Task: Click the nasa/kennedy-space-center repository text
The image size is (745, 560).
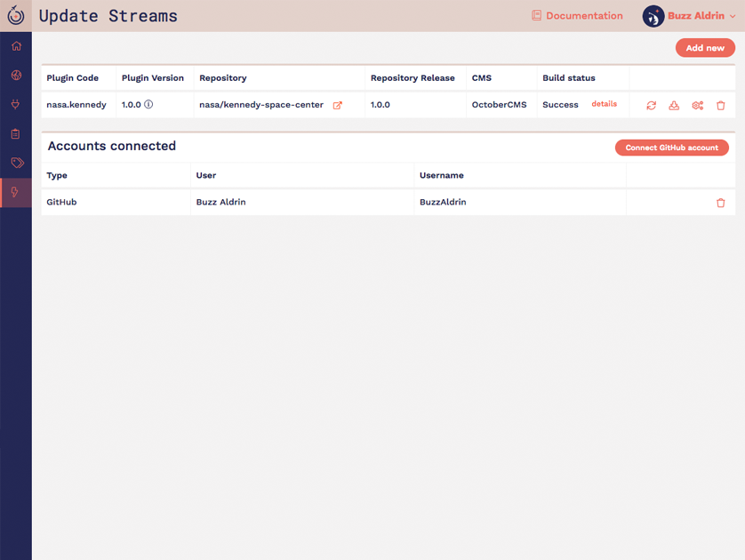Action: coord(261,105)
